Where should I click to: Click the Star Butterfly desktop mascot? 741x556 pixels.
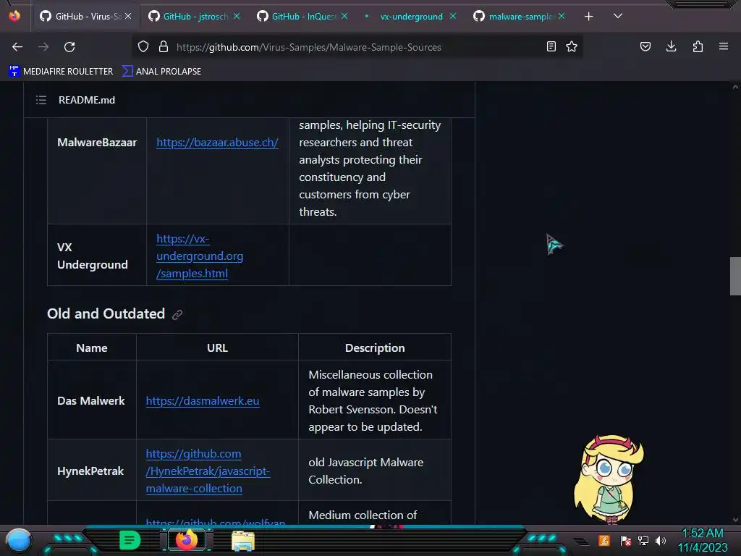[x=609, y=479]
